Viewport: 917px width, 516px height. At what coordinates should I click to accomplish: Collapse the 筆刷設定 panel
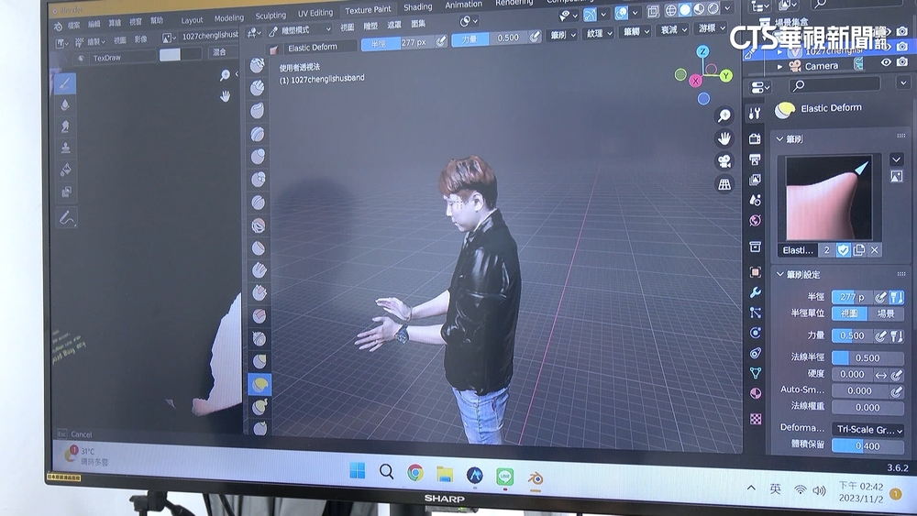(779, 274)
